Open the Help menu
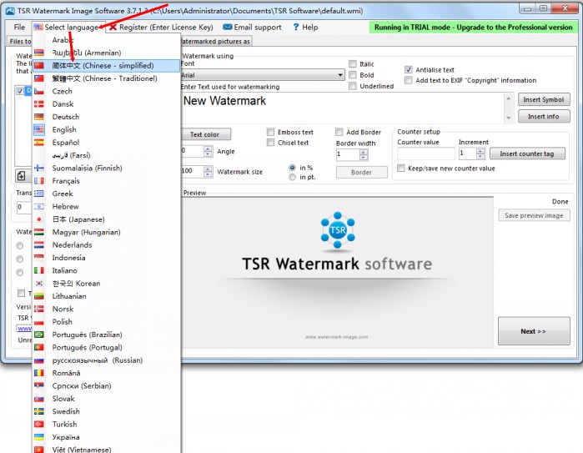This screenshot has height=453, width=583. coord(305,28)
